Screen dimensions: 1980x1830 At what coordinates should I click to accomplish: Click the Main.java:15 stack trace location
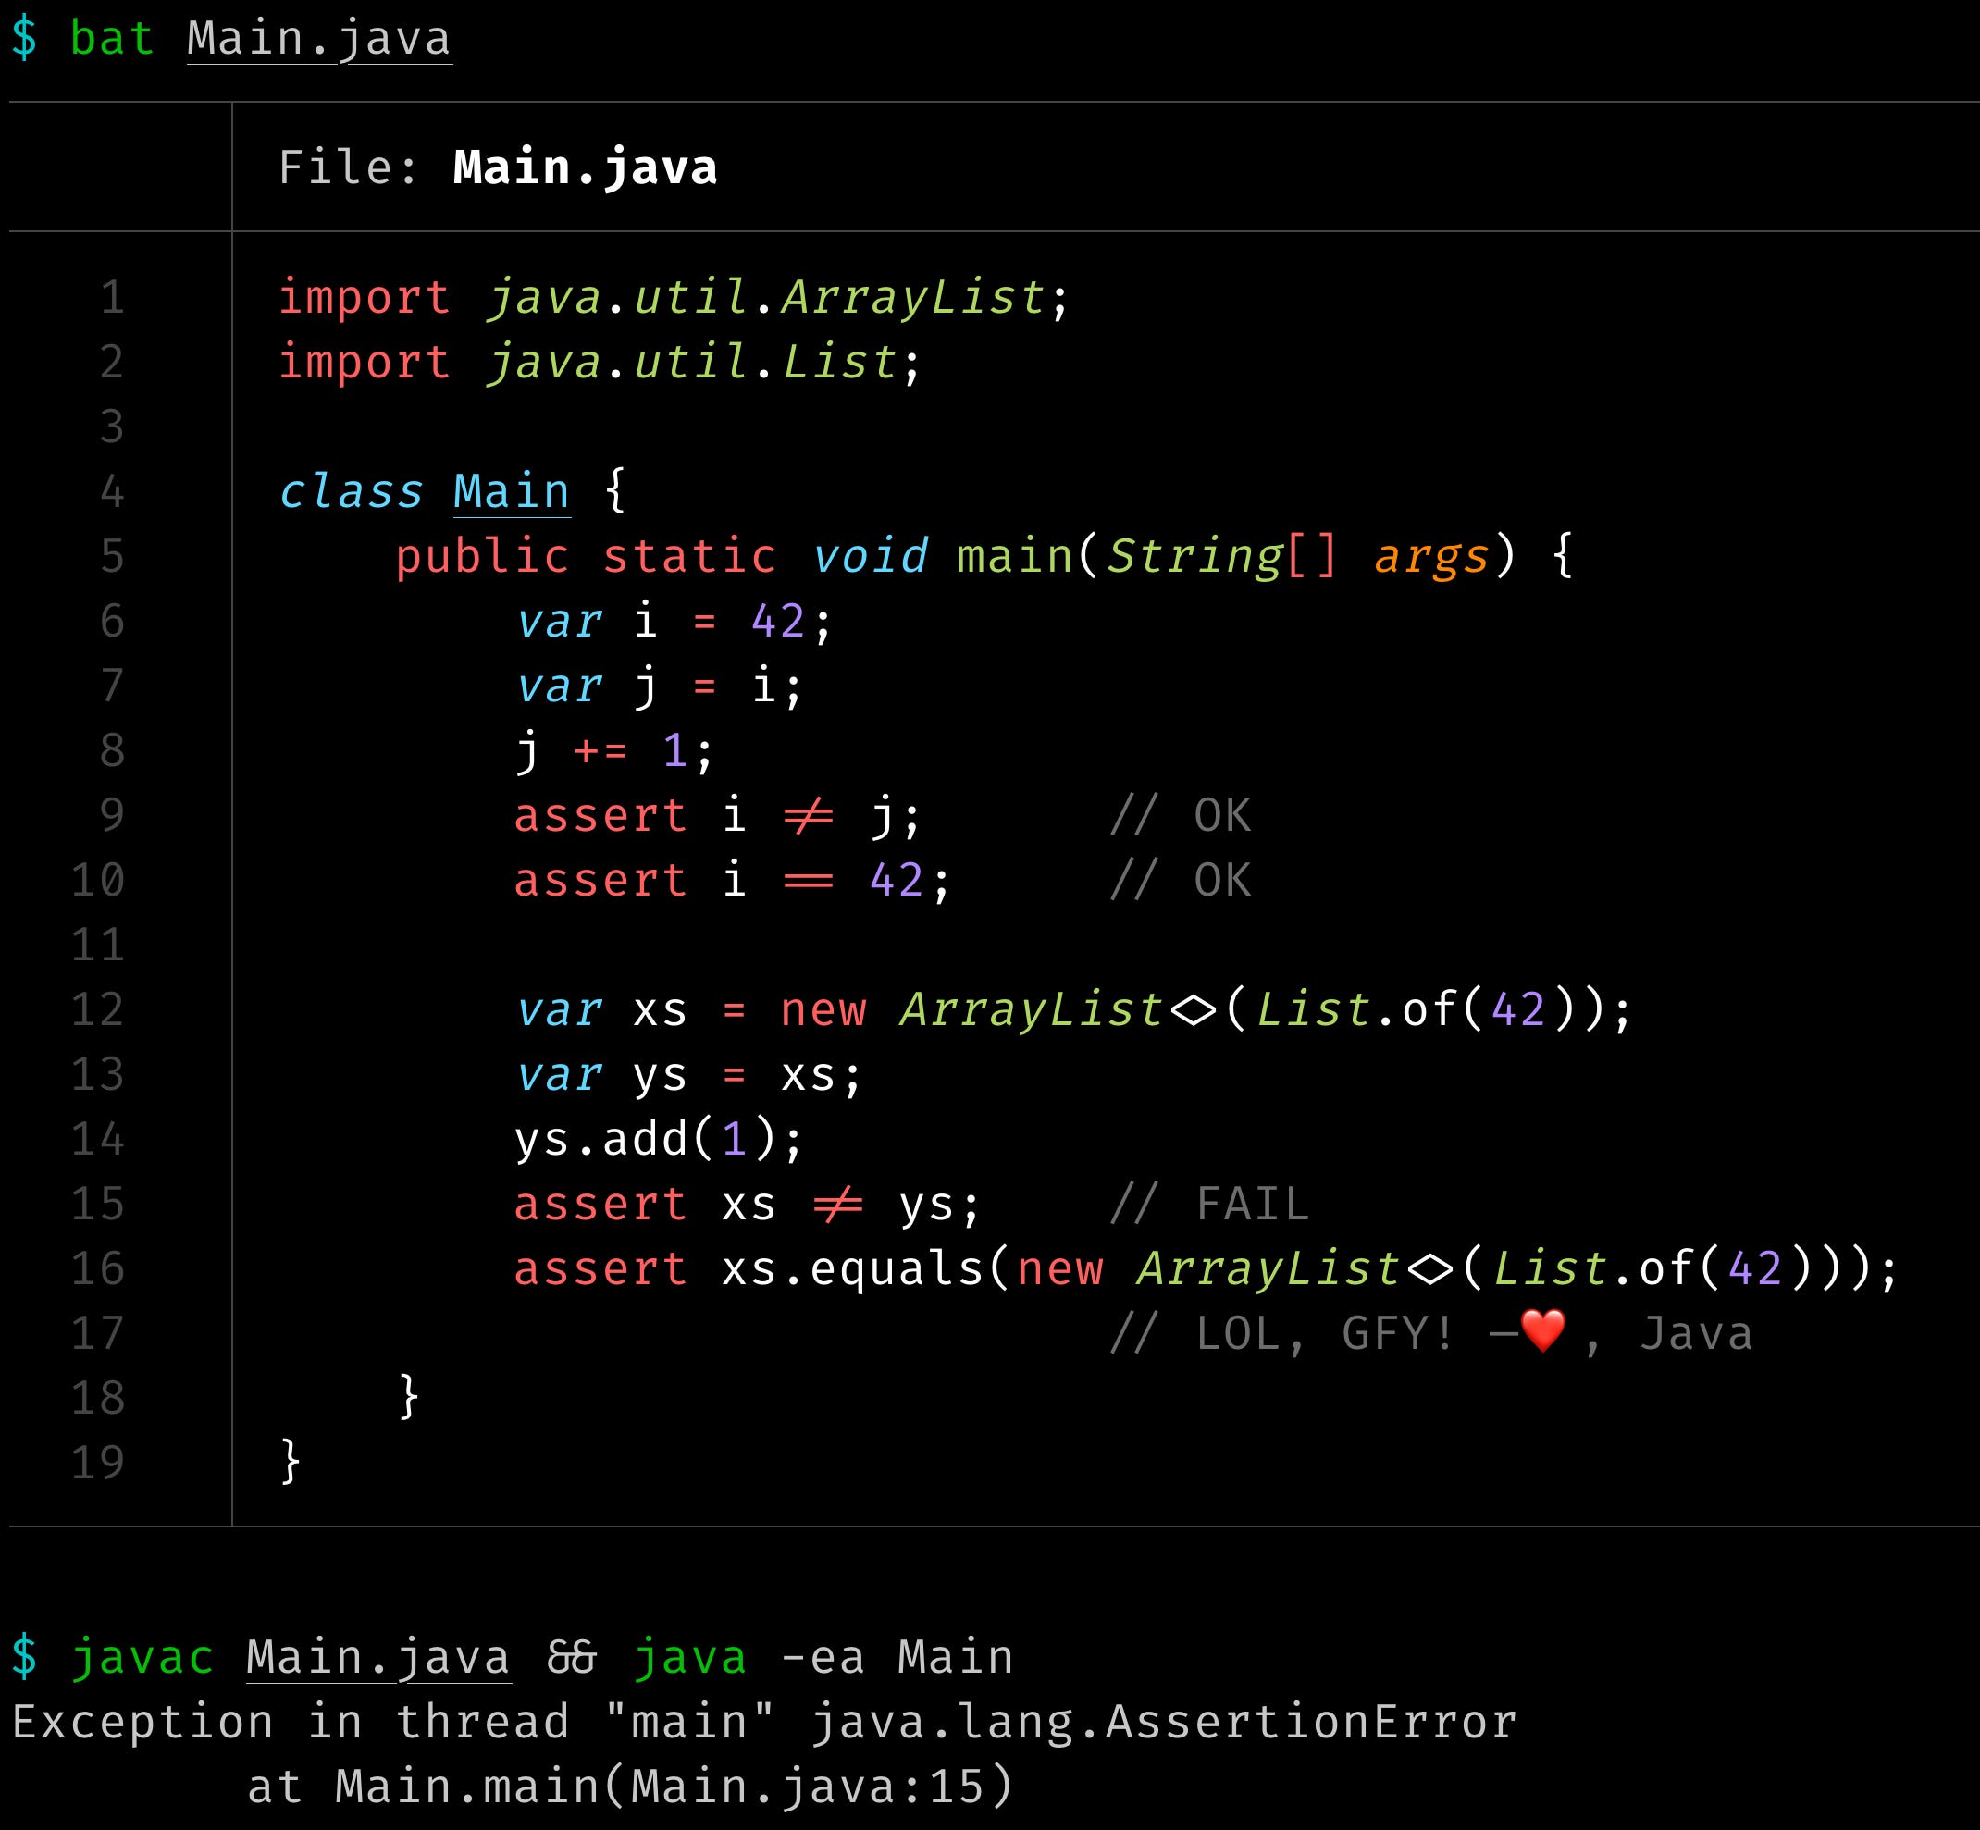pos(807,1787)
